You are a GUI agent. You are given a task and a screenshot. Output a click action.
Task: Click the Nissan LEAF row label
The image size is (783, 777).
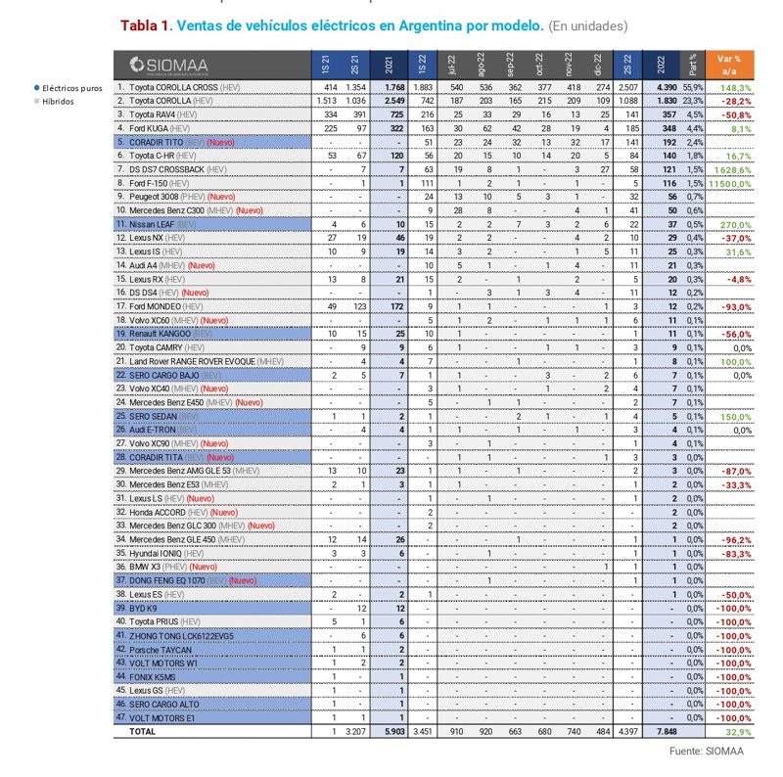[x=157, y=224]
